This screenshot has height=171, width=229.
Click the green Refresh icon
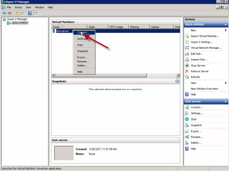tap(187, 77)
